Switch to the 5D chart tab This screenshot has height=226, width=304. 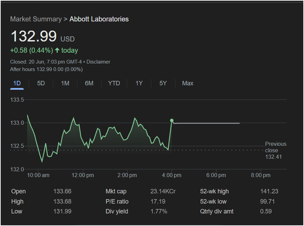[x=41, y=83]
